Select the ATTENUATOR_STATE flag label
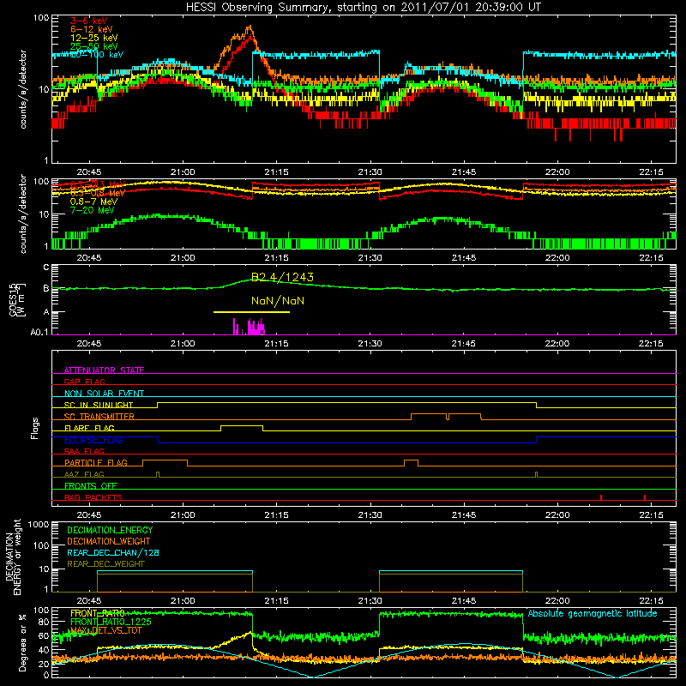The width and height of the screenshot is (686, 686). click(x=104, y=370)
